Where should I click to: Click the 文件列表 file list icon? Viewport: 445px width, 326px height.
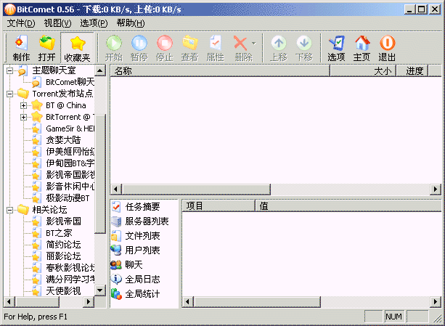pyautogui.click(x=116, y=236)
